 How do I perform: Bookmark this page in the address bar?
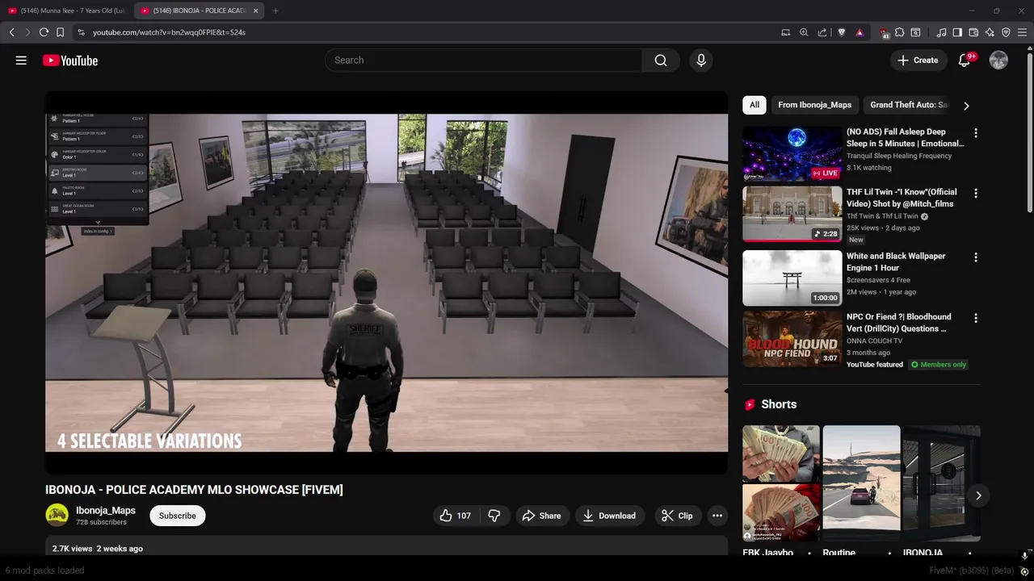click(60, 32)
